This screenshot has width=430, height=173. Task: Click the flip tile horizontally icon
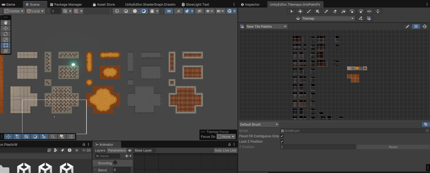[x=369, y=11]
